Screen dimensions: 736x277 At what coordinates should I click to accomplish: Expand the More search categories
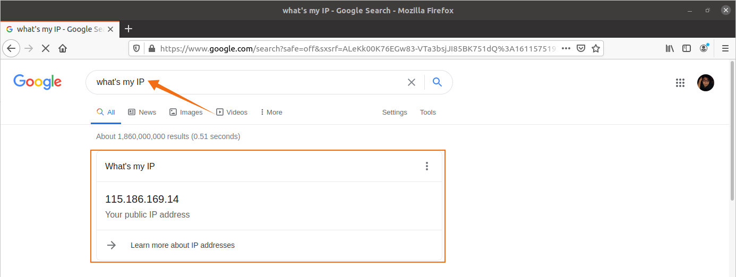pyautogui.click(x=271, y=112)
